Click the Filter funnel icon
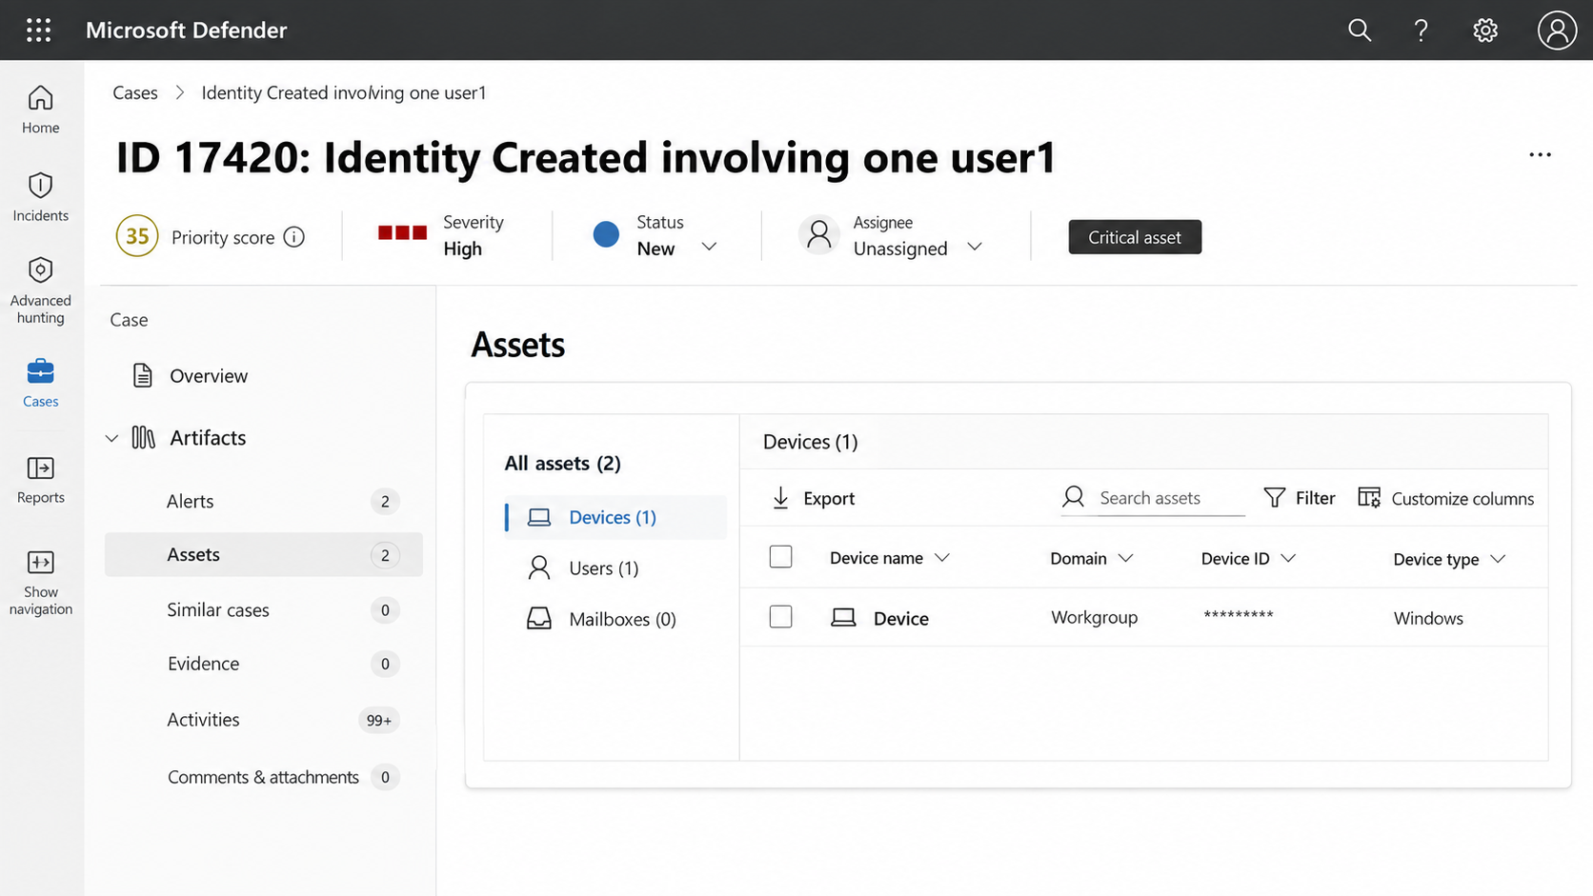The width and height of the screenshot is (1593, 896). click(1274, 498)
